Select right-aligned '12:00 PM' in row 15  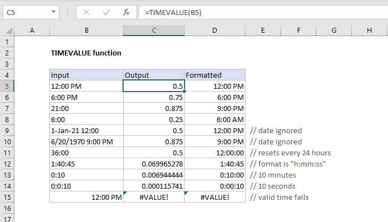click(86, 197)
